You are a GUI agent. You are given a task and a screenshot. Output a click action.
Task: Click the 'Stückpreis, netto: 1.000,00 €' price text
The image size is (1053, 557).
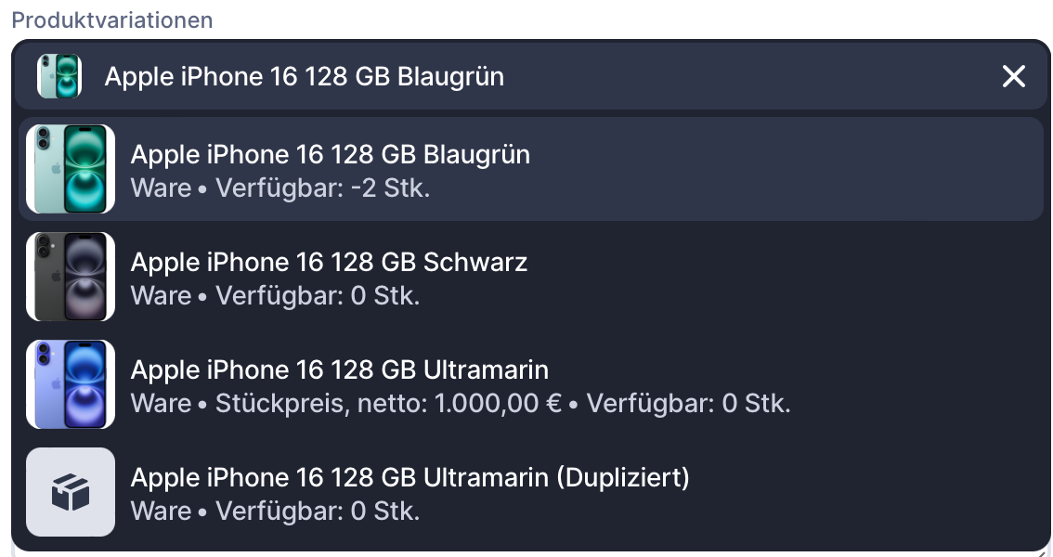coord(388,404)
